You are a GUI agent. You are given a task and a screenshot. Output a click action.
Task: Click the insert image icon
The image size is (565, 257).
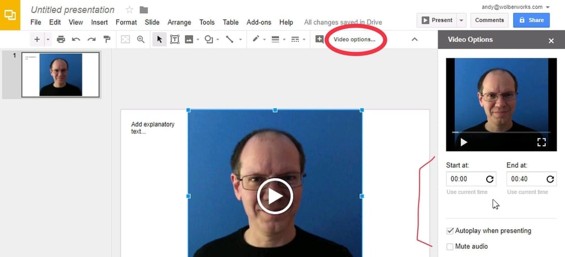point(189,39)
